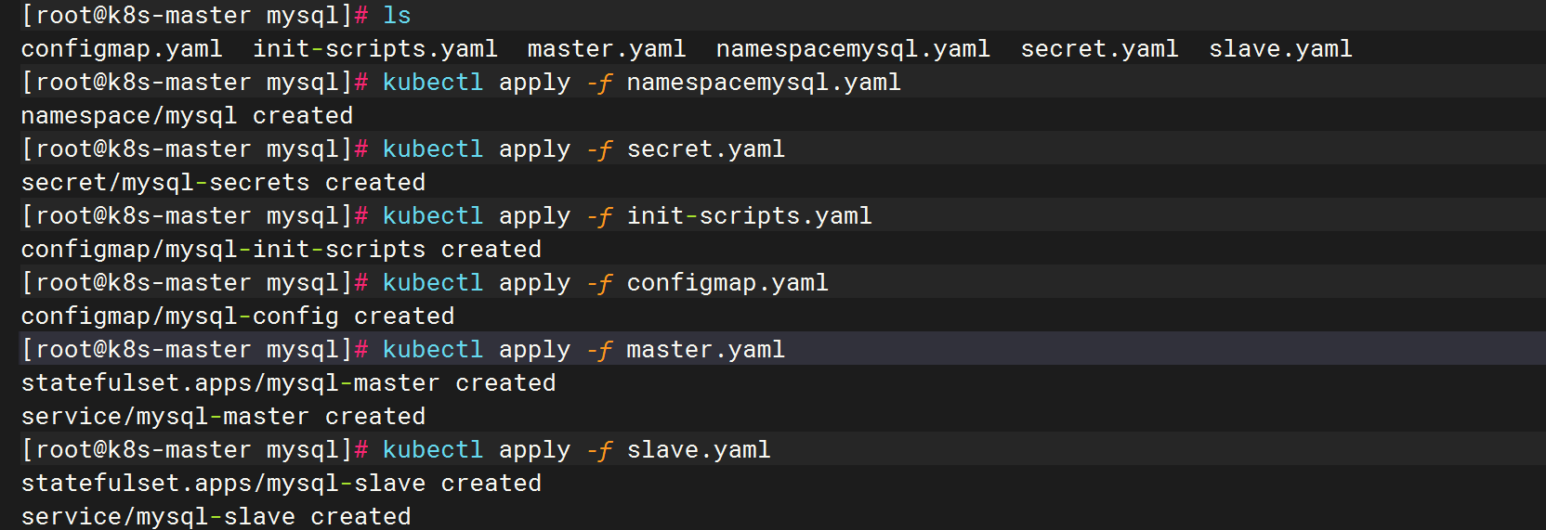The height and width of the screenshot is (530, 1546).
Task: Select 'init-scripts.yaml' in the ls output
Action: point(375,49)
